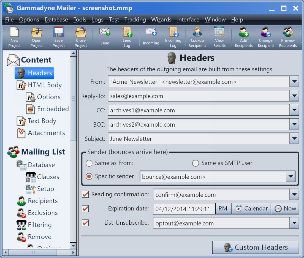Open the Incoming Log toolbar icon
This screenshot has width=304, height=258.
point(173,37)
